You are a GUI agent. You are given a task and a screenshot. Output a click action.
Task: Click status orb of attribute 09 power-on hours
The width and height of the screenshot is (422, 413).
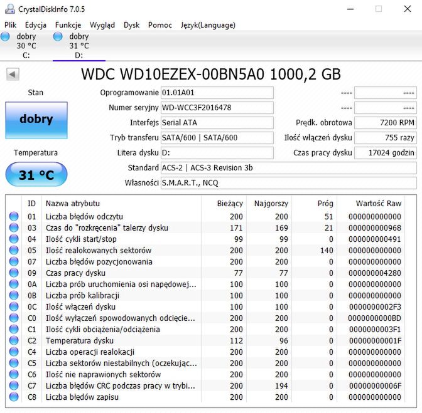(x=14, y=273)
